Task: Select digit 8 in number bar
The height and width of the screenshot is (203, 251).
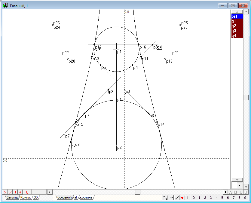Action: pos(239,198)
